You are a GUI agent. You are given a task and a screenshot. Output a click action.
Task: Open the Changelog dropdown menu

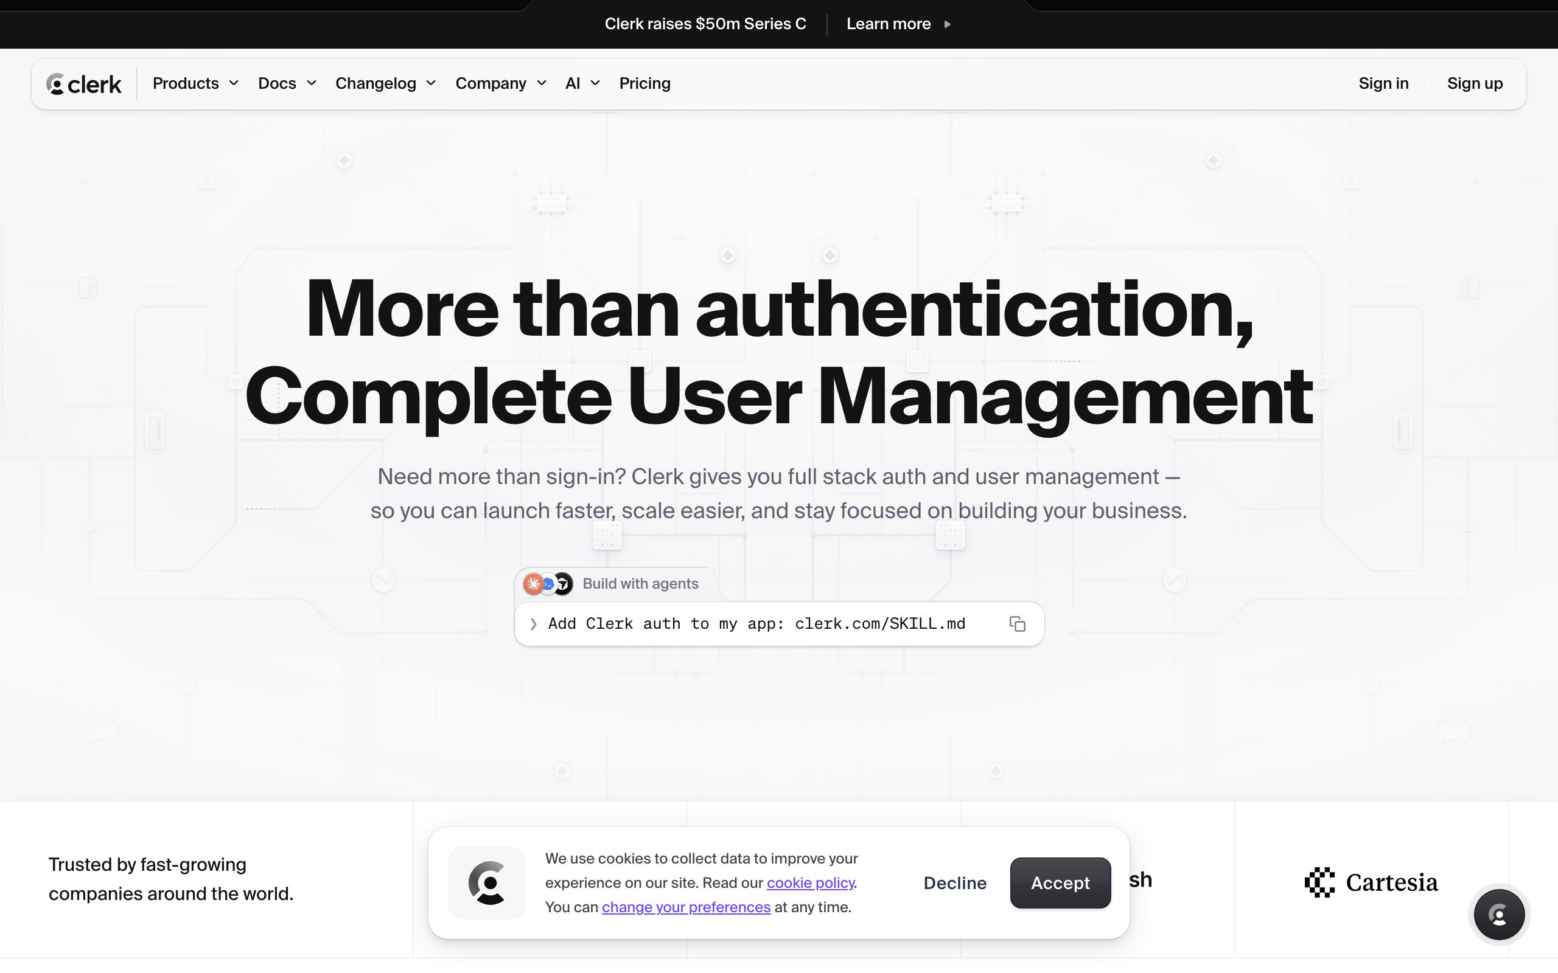pos(386,84)
